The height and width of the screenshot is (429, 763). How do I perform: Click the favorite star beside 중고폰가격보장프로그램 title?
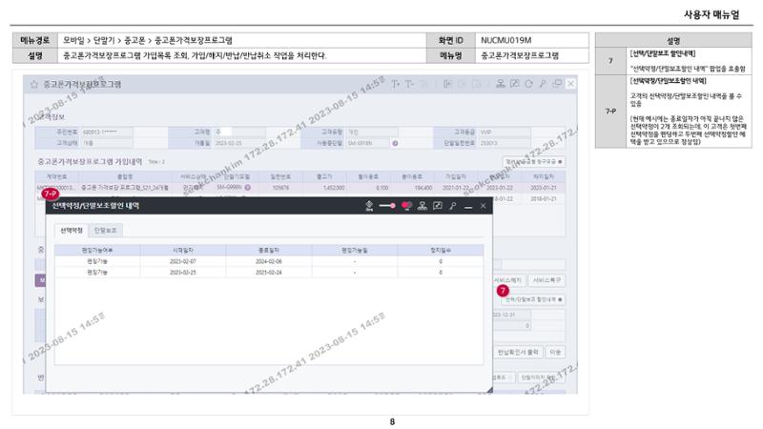(34, 84)
